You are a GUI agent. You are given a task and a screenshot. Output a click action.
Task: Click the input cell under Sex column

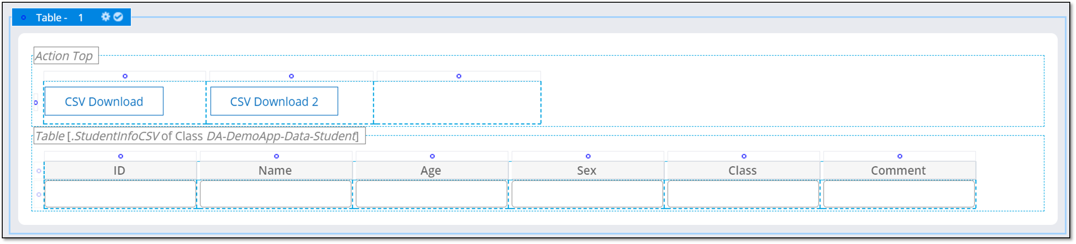[x=587, y=194]
